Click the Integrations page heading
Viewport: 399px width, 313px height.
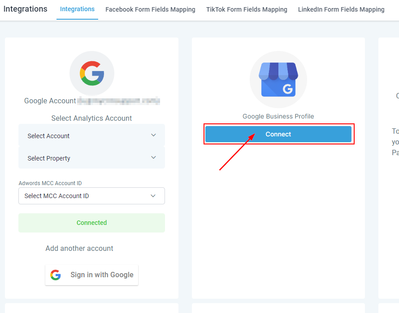tap(26, 9)
